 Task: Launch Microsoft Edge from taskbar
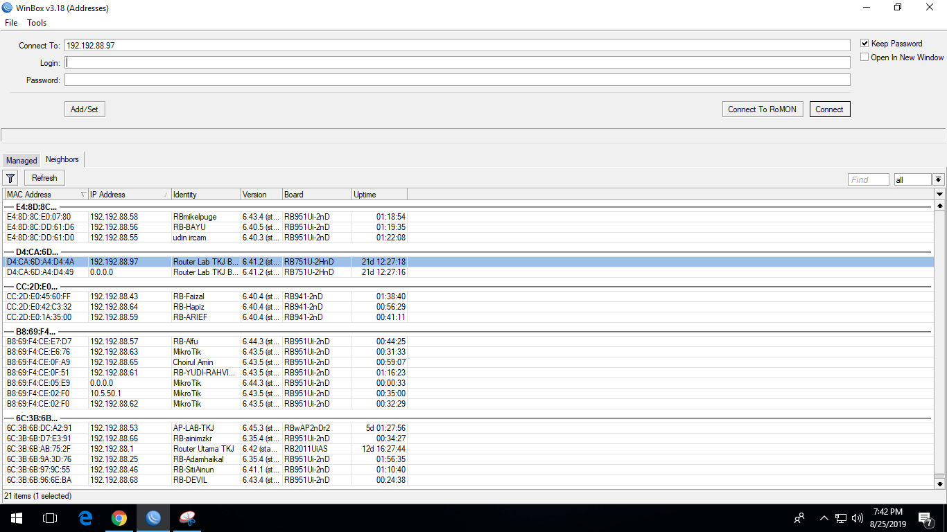(85, 517)
